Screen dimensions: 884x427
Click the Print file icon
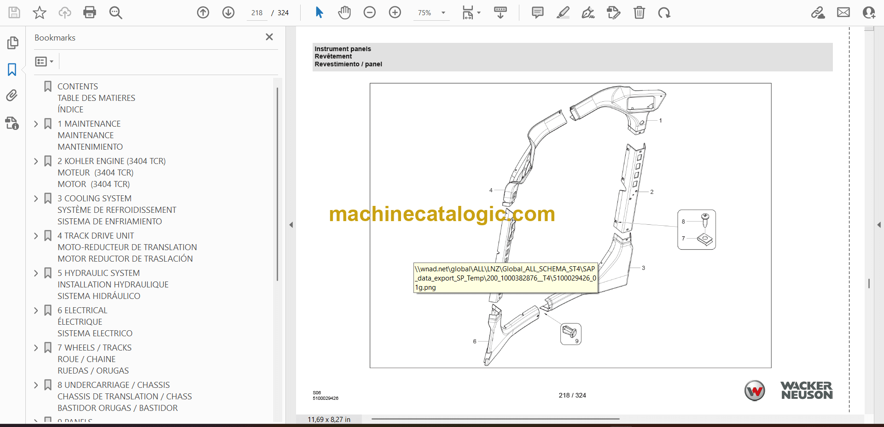(x=90, y=12)
